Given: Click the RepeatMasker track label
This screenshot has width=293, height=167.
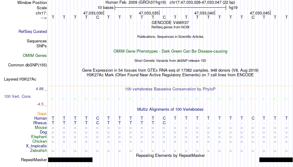Looking at the screenshot, I should tap(34, 160).
